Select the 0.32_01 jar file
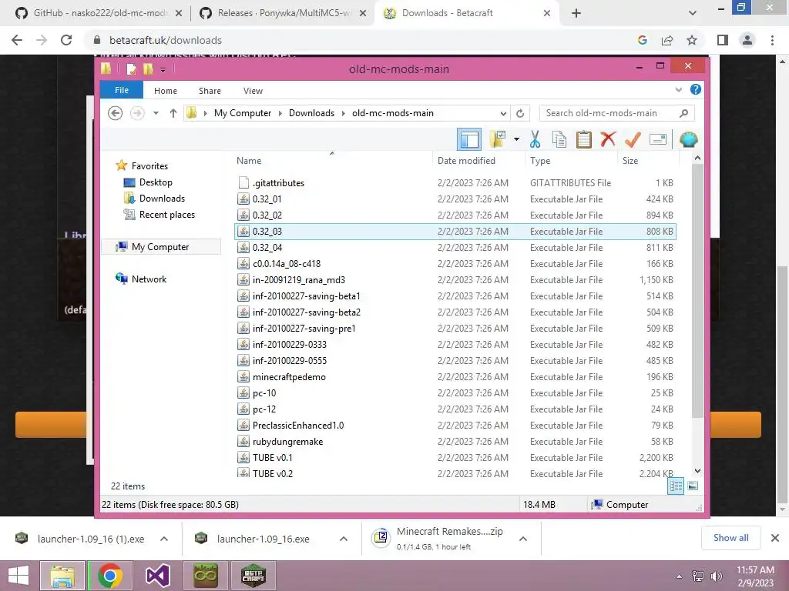Image resolution: width=789 pixels, height=591 pixels. [455, 199]
